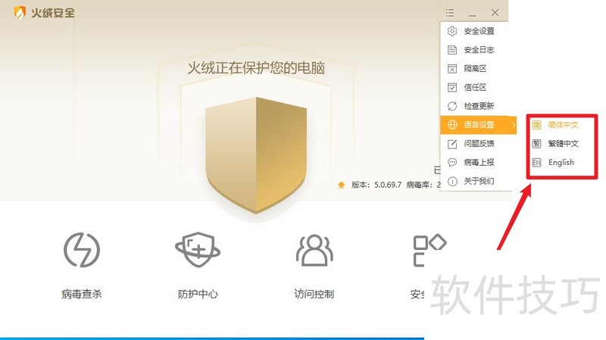
Task: Click the document icon beside 安全日志
Action: coord(452,50)
